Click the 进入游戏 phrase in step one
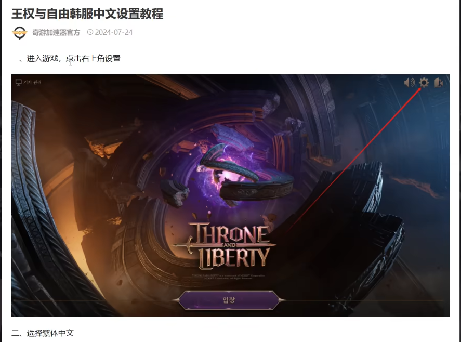The image size is (461, 342). [42, 58]
